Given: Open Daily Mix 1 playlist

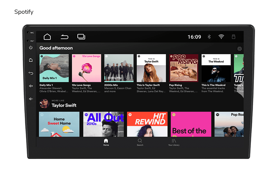Looking at the screenshot, I should point(54,68).
